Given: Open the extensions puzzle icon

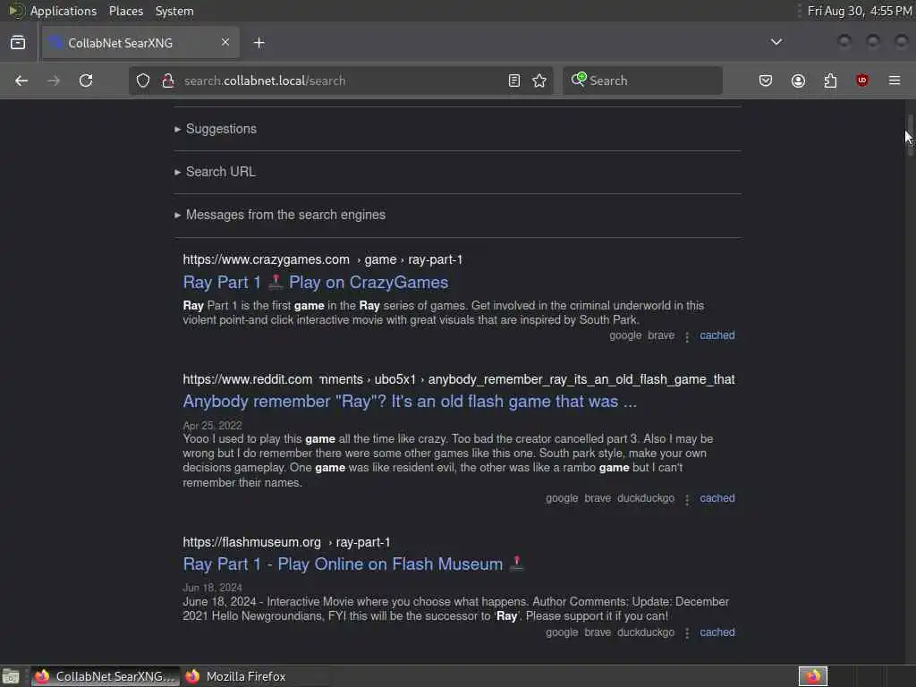Looking at the screenshot, I should coord(830,81).
